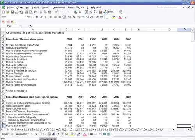Select the Arrow drawing tool
Screen dimensions: 195x140
pyautogui.click(x=36, y=134)
